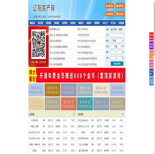Viewport: 155px width, 155px height.
Task: Open 出租房源 in the blue navigation bar
Action: (x=73, y=23)
